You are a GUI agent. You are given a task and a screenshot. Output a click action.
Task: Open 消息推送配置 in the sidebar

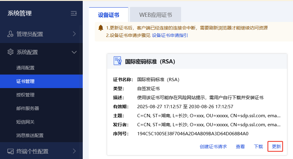click(x=30, y=136)
